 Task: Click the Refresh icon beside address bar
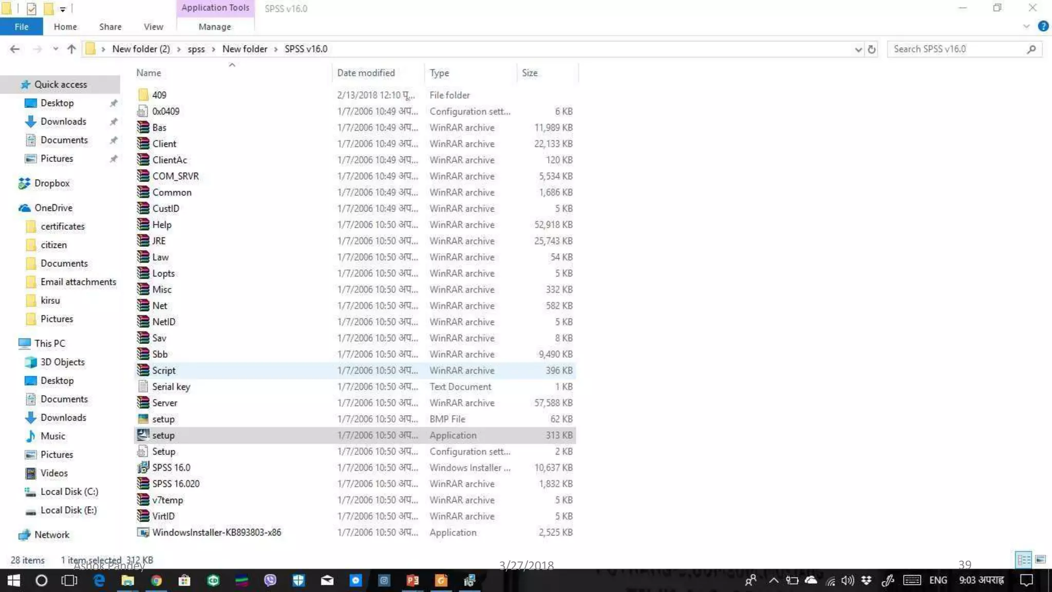coord(872,49)
